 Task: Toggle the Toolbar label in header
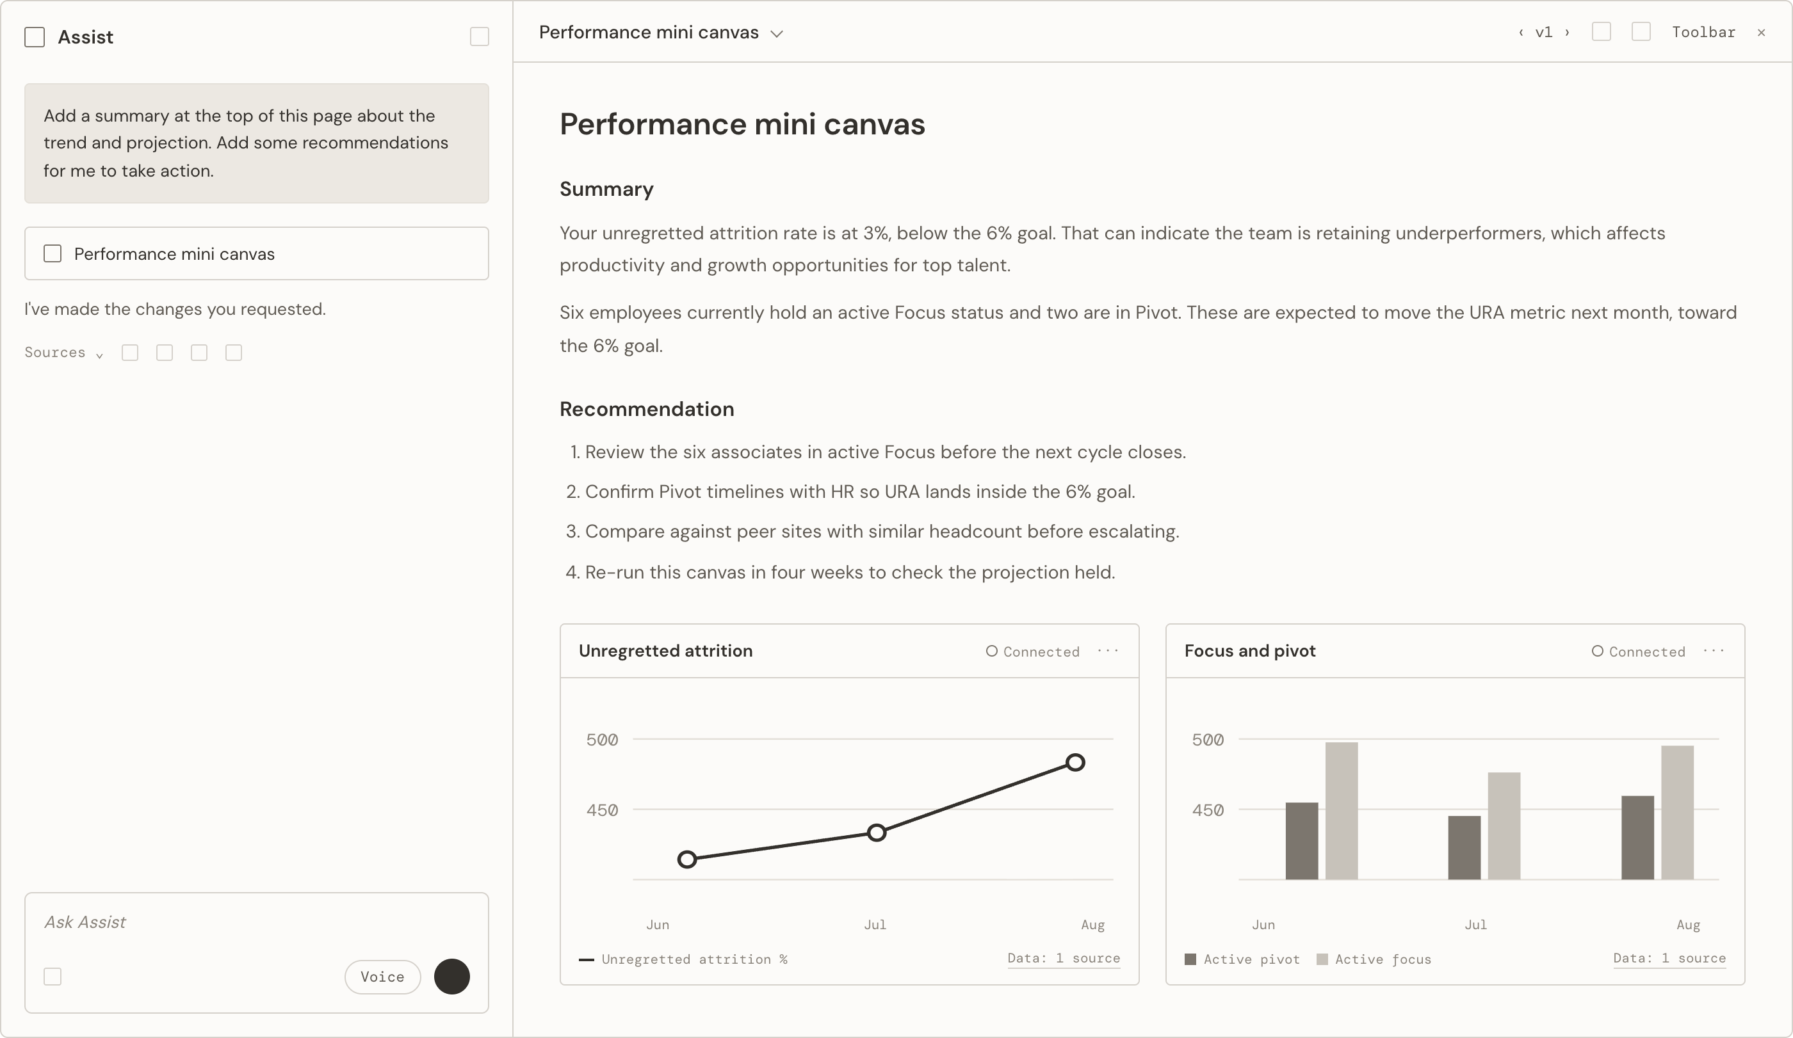(1703, 32)
